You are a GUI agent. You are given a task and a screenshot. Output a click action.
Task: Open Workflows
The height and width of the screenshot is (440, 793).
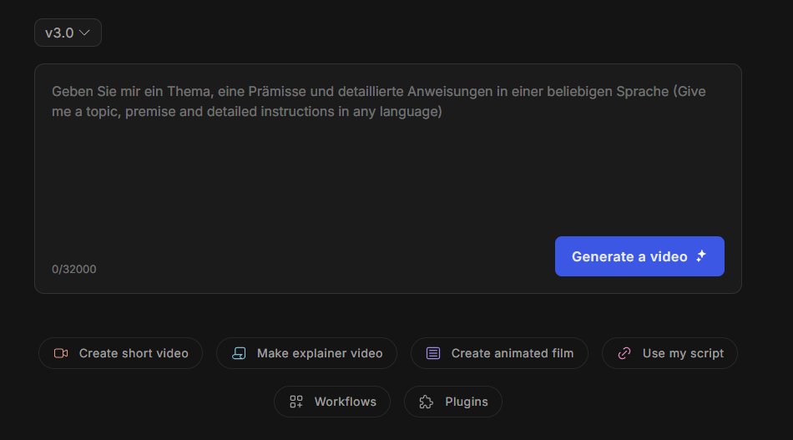(331, 402)
